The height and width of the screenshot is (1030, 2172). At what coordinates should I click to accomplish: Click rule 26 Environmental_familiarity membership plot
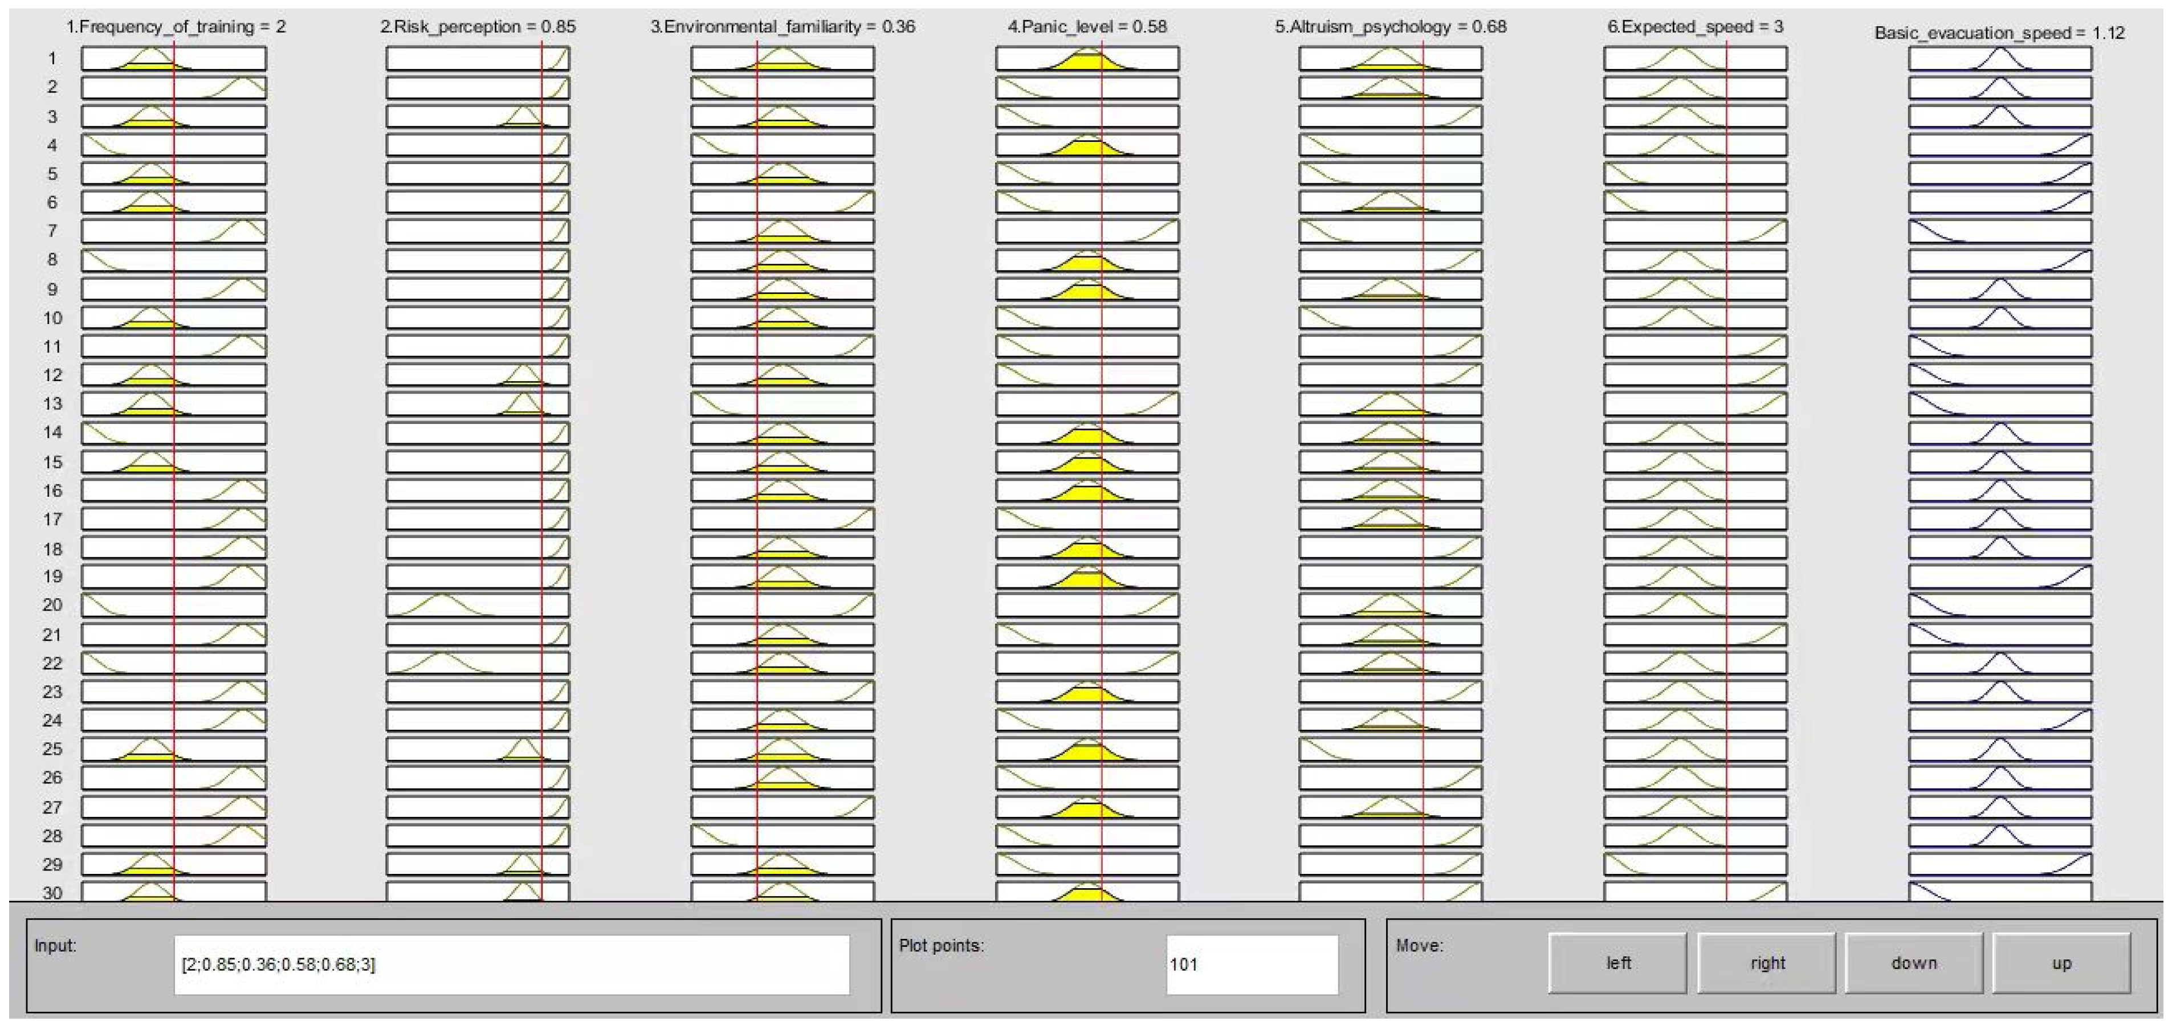click(x=783, y=777)
